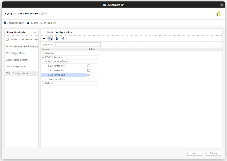The height and width of the screenshot is (161, 227).
Task: Enable the AXI HPM1 FPD checkbox
Action: tap(89, 71)
